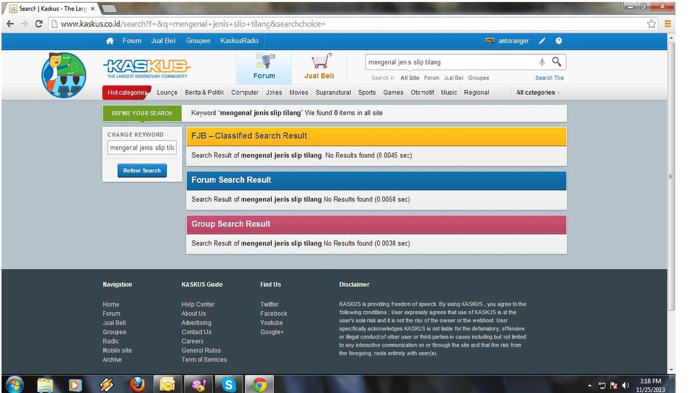Open Movies category
The image size is (699, 393).
299,93
